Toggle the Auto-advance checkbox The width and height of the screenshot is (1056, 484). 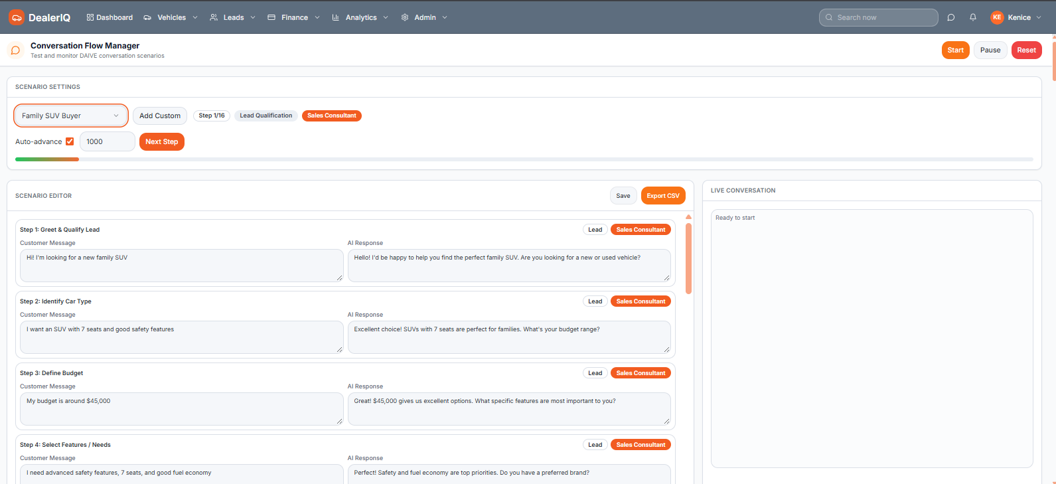click(x=70, y=141)
